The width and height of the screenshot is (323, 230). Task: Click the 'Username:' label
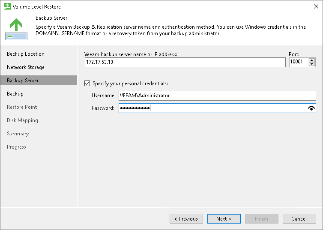pyautogui.click(x=104, y=96)
